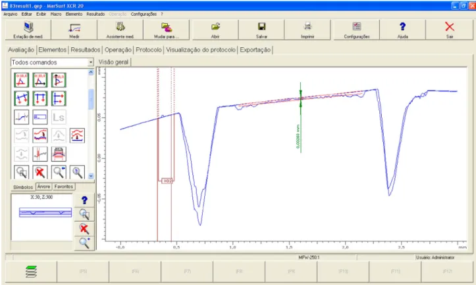Click red X magnifier button beside the preview
476x285 pixels.
[x=84, y=229]
